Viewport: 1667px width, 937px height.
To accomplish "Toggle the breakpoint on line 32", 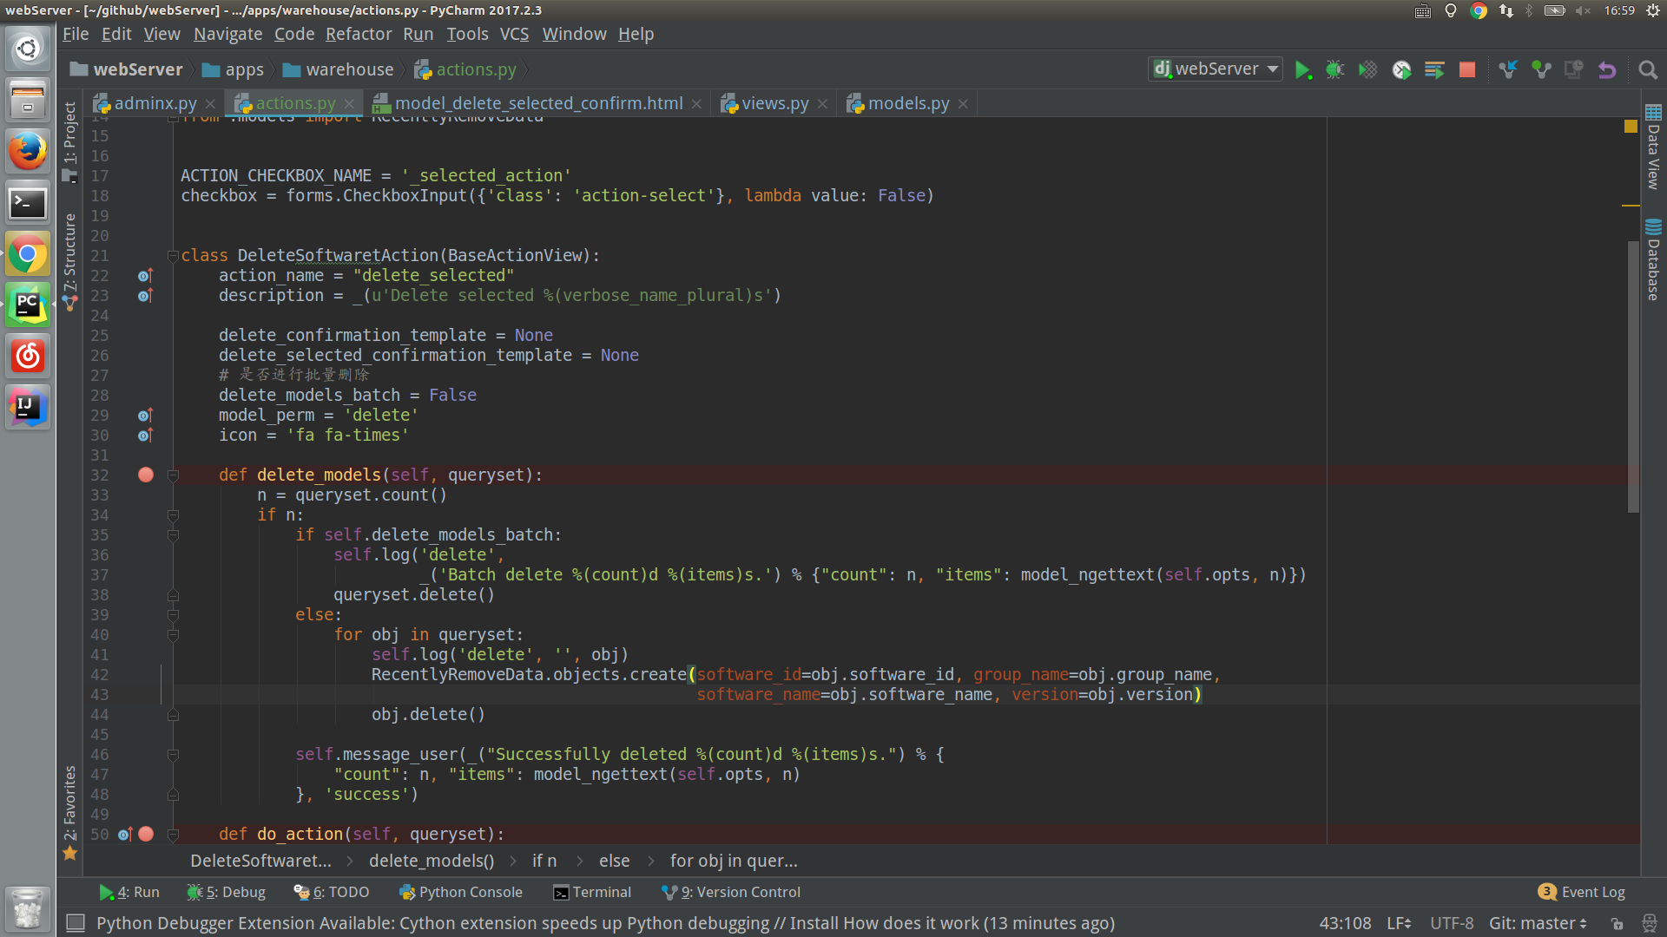I will (x=145, y=475).
